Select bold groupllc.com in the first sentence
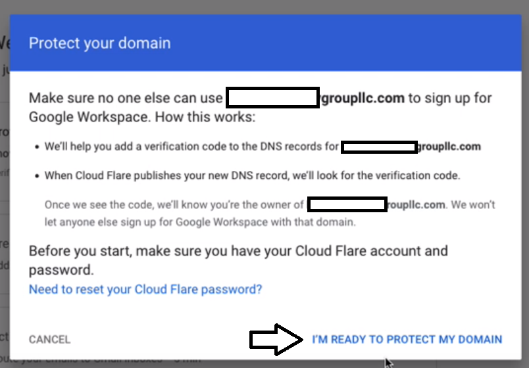The width and height of the screenshot is (529, 368). [363, 99]
